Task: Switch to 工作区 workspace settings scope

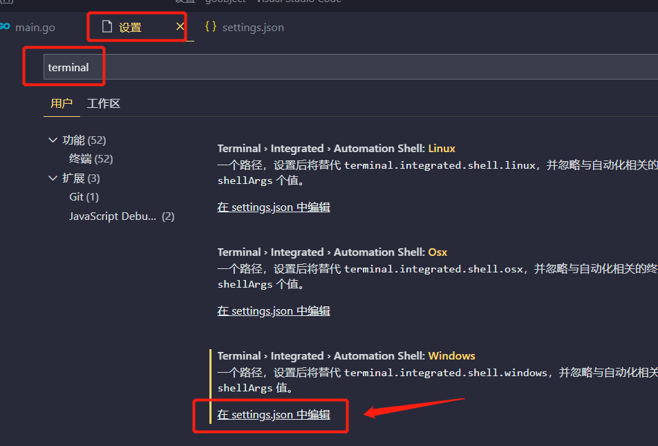Action: 104,103
